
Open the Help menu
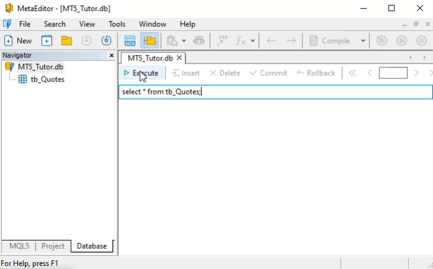187,24
